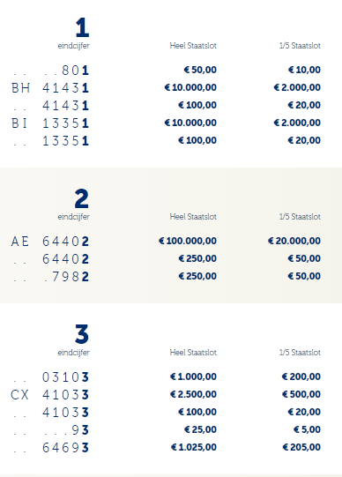This screenshot has width=342, height=477.
Task: Click the € 5,00 prize amount
Action: click(307, 429)
